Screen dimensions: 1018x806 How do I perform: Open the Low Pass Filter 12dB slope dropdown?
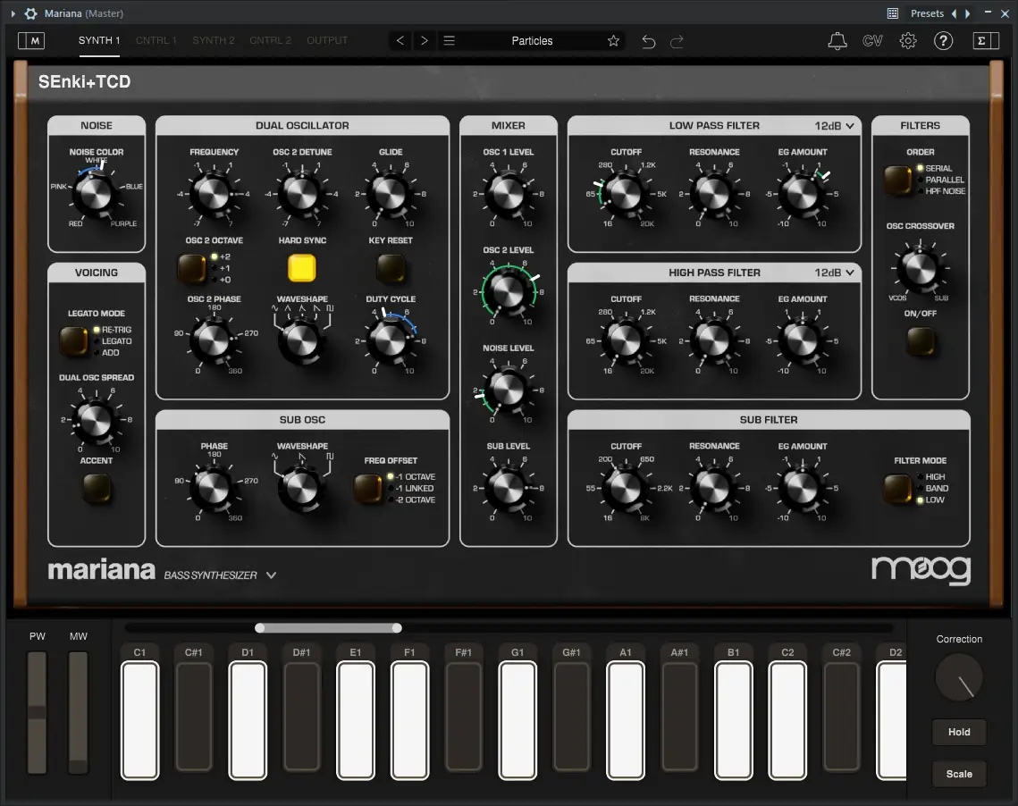coord(833,125)
